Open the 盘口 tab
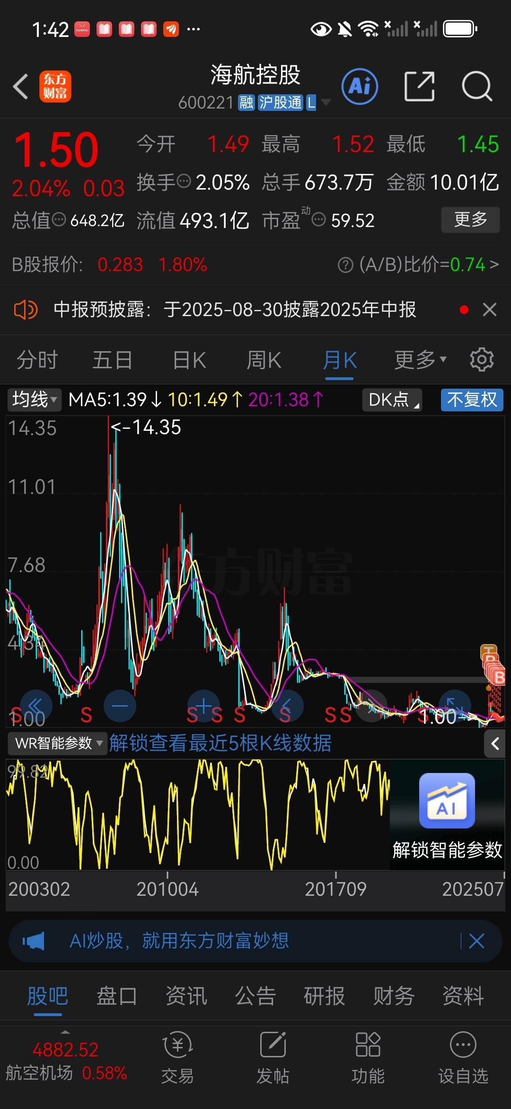 click(117, 995)
